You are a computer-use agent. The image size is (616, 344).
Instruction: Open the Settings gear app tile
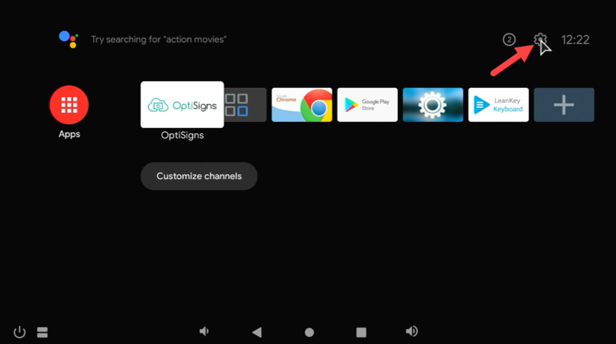433,105
